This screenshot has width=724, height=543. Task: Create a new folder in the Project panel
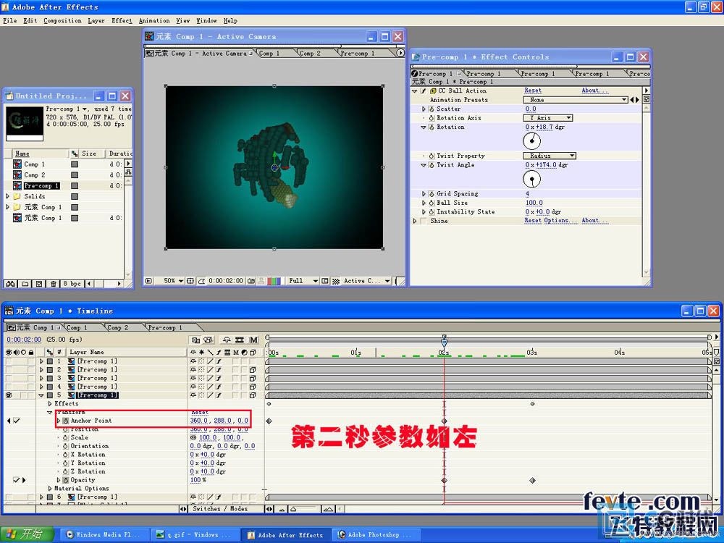coord(25,284)
